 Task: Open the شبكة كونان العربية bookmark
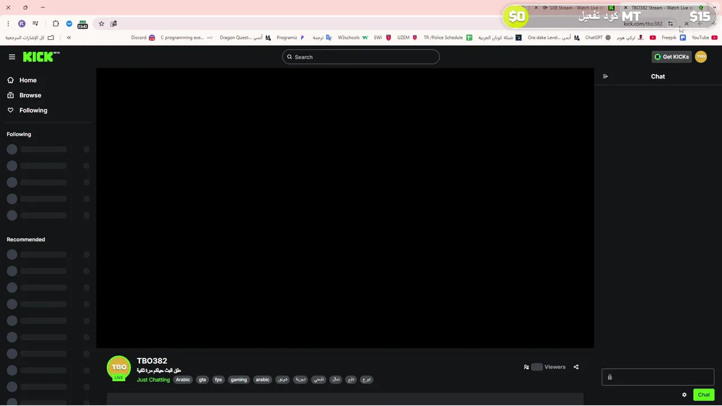(x=500, y=38)
